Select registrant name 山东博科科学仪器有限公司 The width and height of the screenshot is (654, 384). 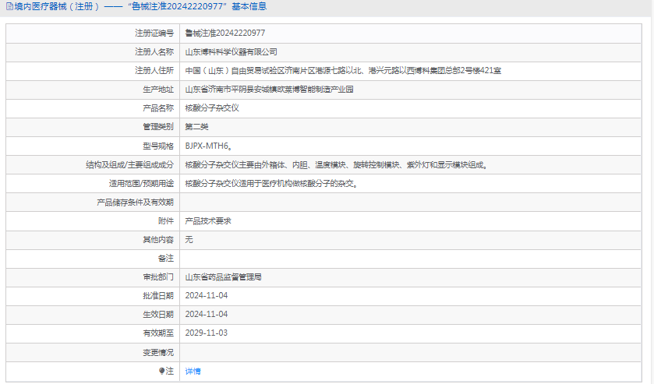(231, 51)
